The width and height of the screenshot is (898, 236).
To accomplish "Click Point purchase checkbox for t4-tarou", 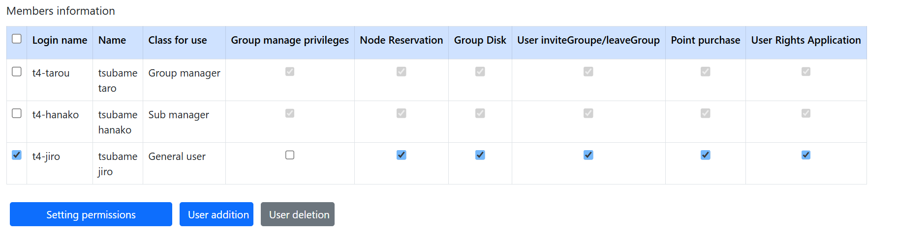I will pos(706,72).
